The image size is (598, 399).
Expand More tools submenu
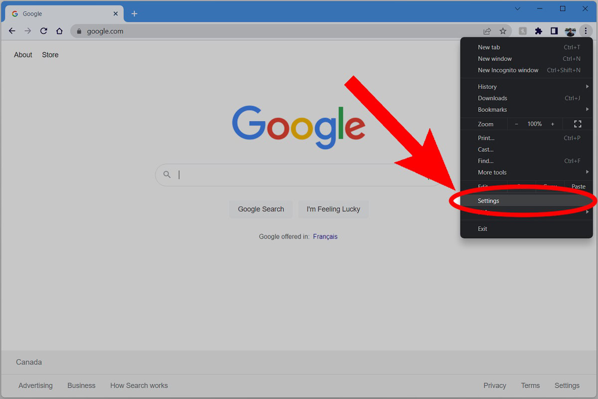coord(527,172)
